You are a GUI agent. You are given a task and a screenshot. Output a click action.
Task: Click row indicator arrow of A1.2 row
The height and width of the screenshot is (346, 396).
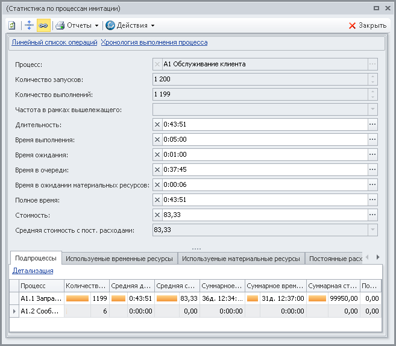14,311
